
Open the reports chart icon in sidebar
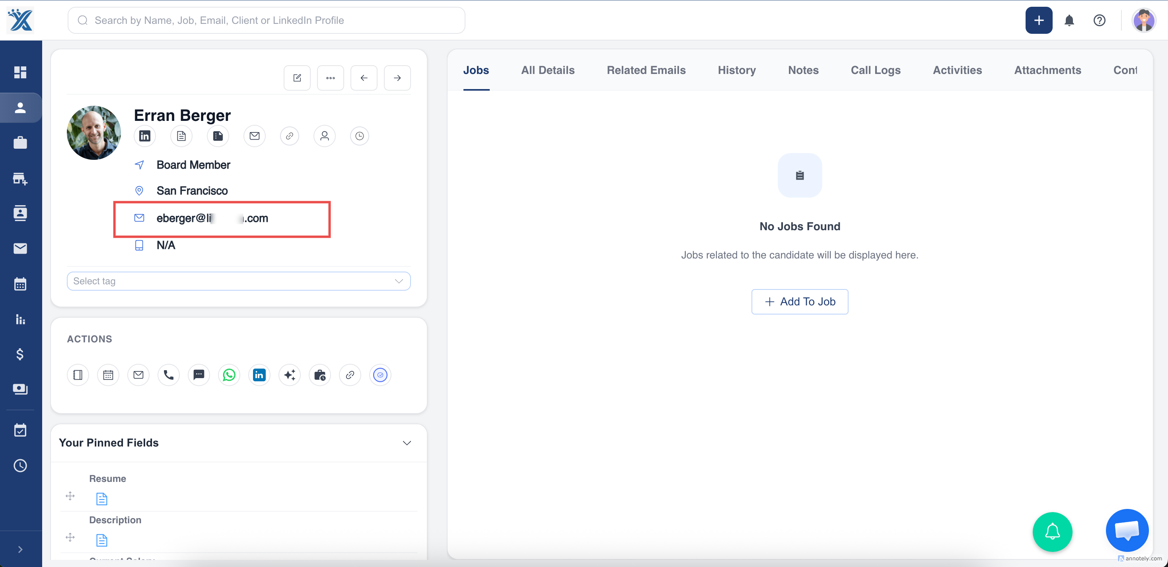(20, 319)
